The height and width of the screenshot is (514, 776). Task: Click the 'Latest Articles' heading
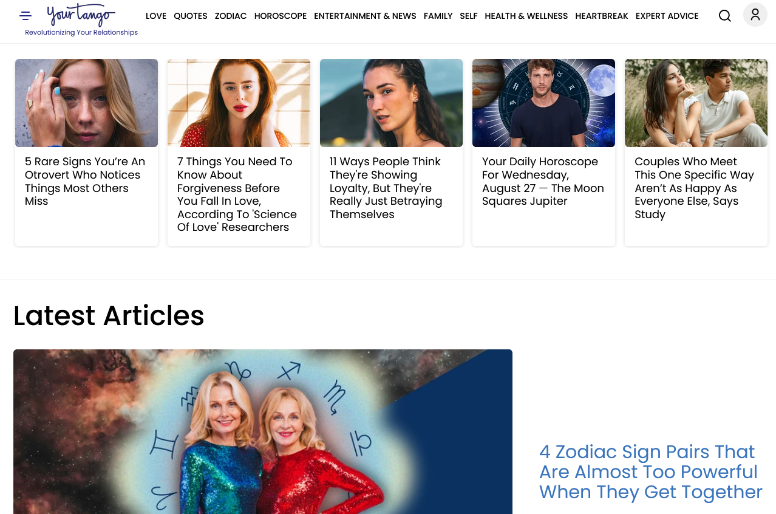109,316
